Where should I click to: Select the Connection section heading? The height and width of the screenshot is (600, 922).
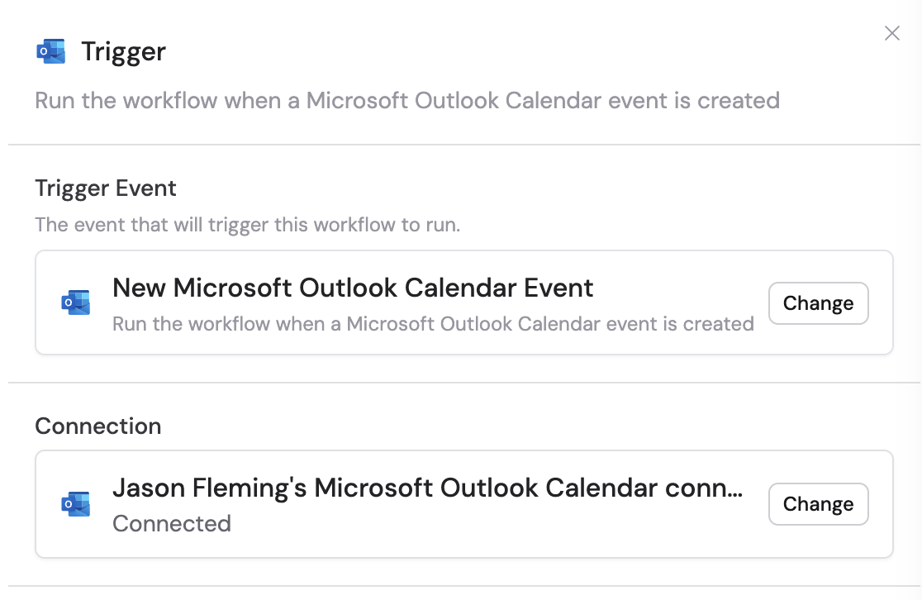coord(97,426)
